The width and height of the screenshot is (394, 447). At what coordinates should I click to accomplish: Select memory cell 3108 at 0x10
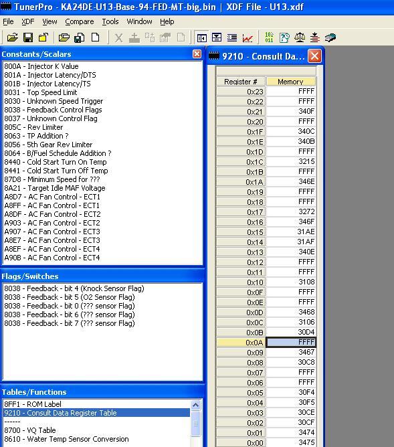[291, 282]
